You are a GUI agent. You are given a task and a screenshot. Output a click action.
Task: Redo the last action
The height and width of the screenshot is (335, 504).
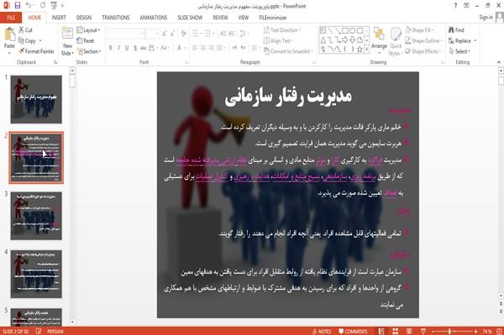(43, 6)
